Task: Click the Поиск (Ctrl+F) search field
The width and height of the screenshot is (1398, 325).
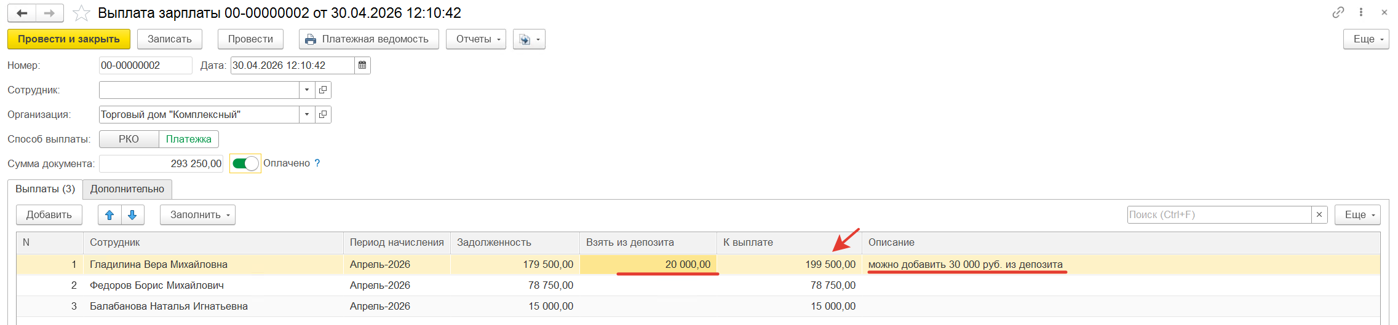Action: coord(1219,214)
